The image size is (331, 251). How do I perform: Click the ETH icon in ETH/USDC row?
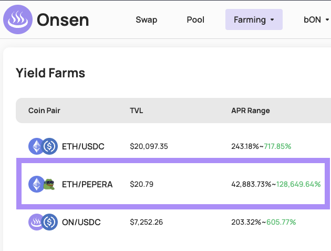(x=37, y=146)
